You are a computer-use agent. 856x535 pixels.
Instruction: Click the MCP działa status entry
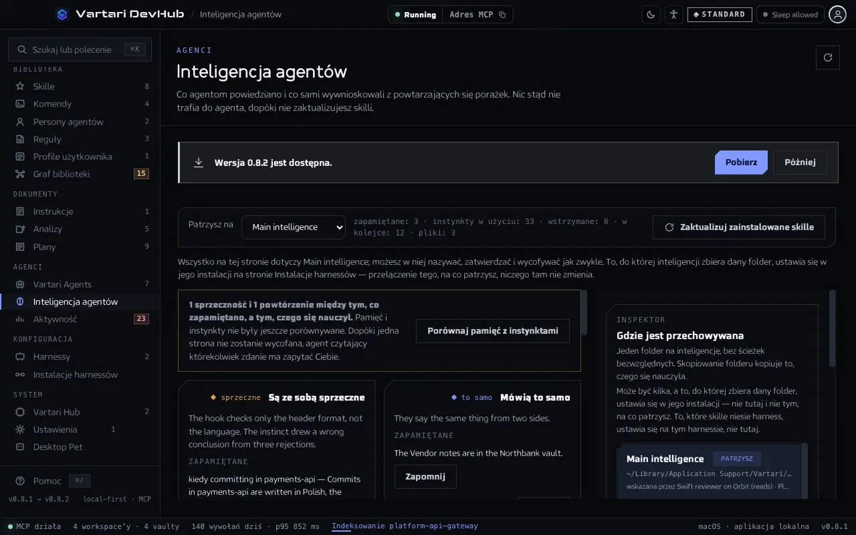[34, 526]
